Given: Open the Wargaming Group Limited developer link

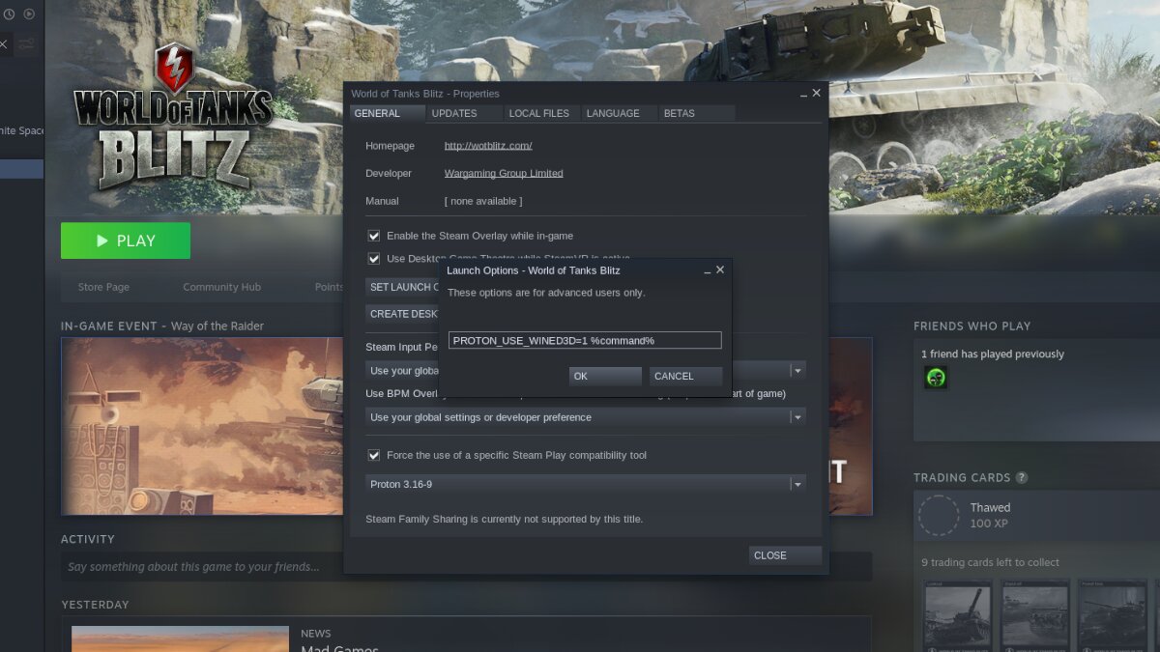Looking at the screenshot, I should pyautogui.click(x=503, y=173).
